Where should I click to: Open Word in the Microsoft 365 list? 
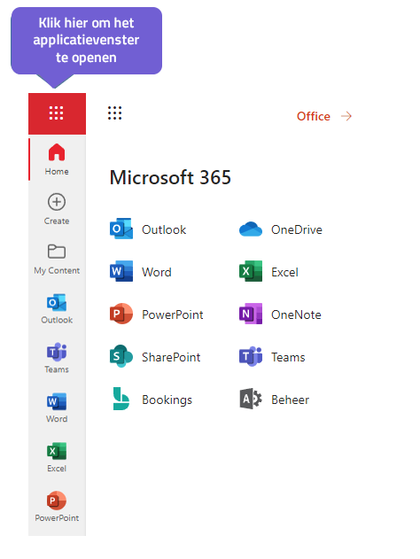[x=141, y=271]
